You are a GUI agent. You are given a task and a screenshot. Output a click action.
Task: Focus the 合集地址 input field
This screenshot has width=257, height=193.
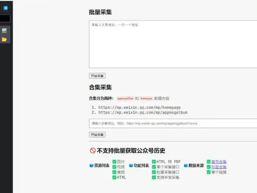point(173,123)
